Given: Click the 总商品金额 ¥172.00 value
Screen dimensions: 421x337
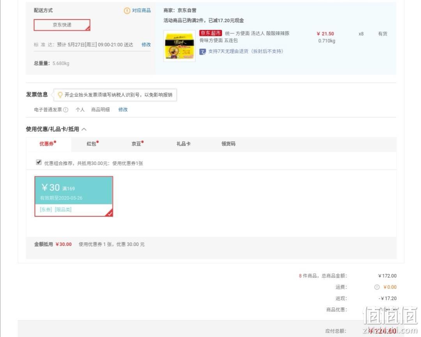Looking at the screenshot, I should click(387, 276).
